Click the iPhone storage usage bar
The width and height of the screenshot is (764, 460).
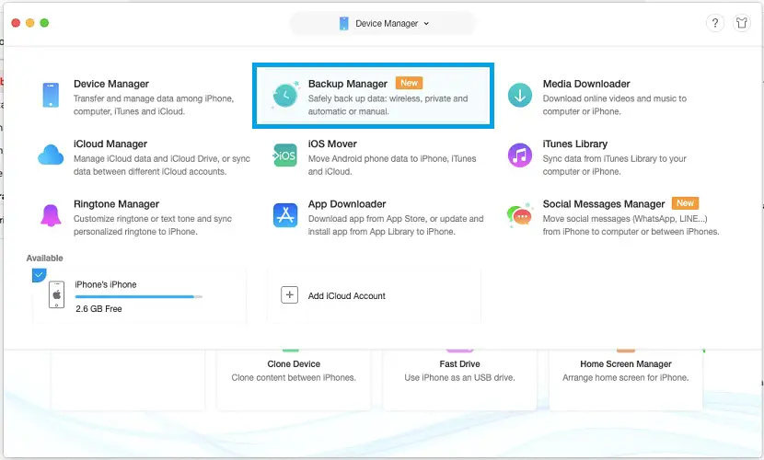pyautogui.click(x=138, y=297)
